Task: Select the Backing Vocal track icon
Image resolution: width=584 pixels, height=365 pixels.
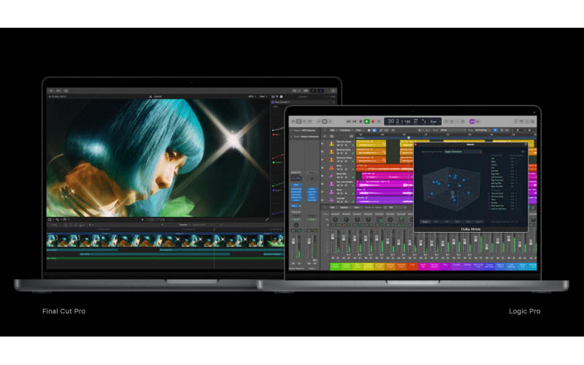Action: (x=331, y=152)
